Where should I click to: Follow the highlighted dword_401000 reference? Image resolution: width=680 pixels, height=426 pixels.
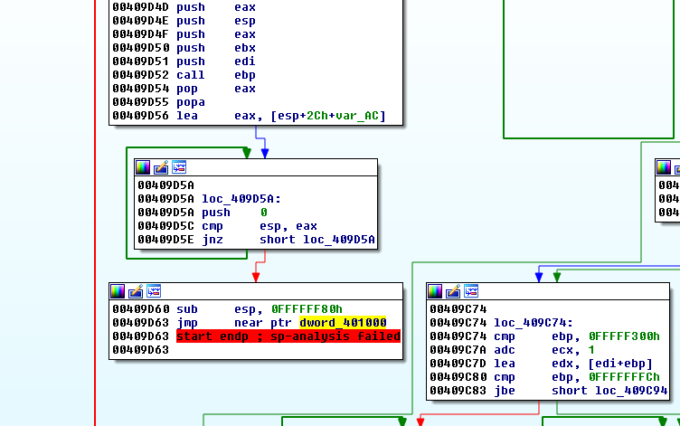click(343, 323)
